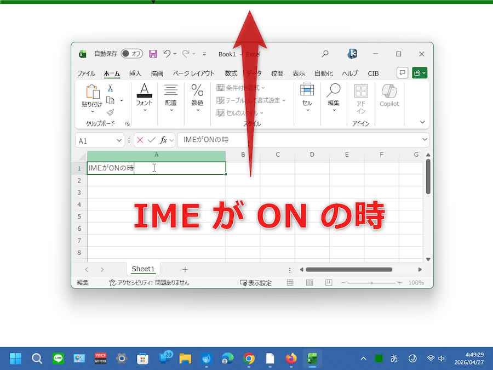Open the ファイル (File) menu
493x370 pixels.
coord(86,73)
